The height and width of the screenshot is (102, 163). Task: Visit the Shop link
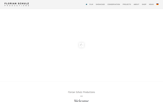coord(144,4)
